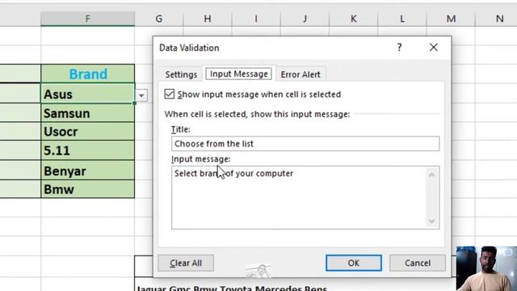Click the presenter webcam thumbnail

click(486, 268)
